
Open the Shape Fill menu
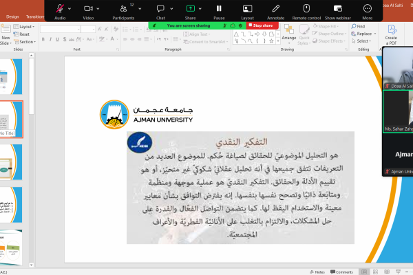click(326, 26)
